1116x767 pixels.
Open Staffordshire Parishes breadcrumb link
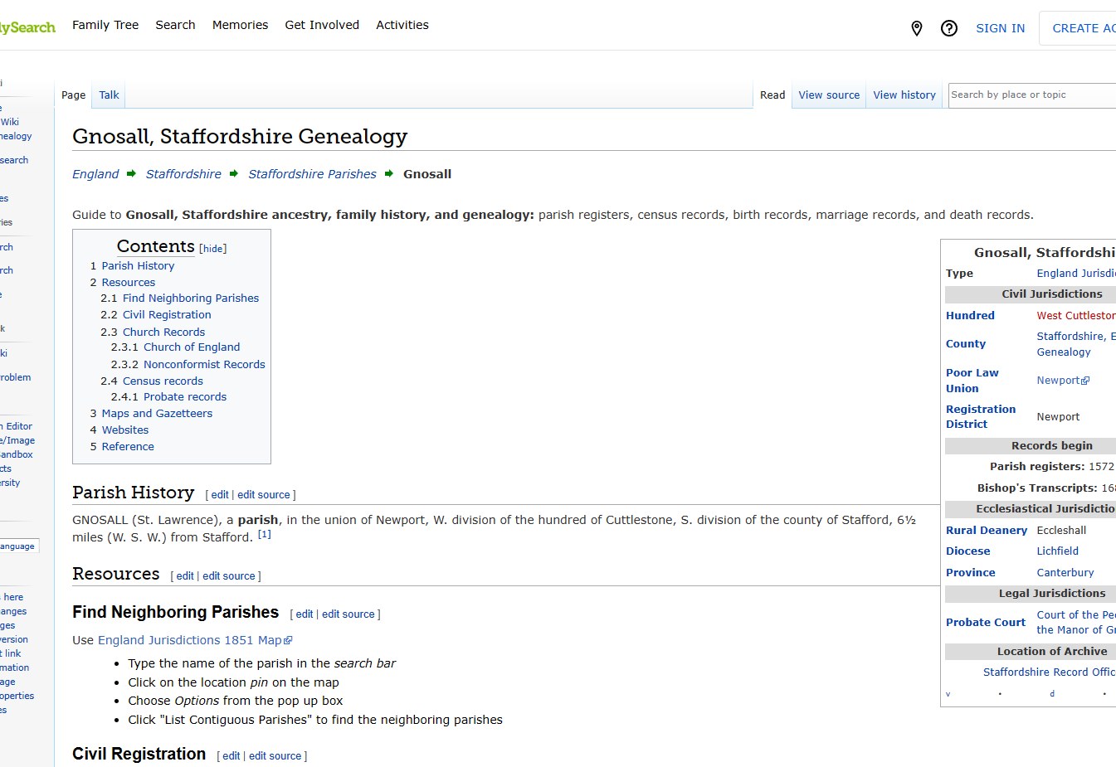coord(312,174)
